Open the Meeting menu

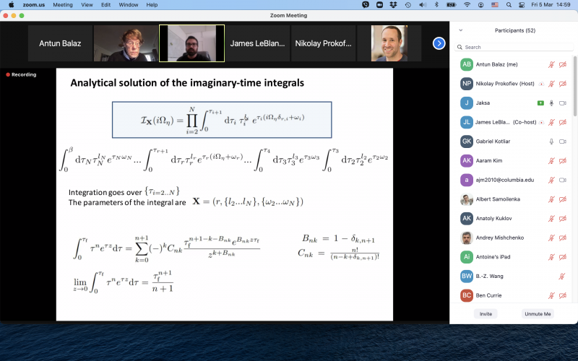point(63,4)
